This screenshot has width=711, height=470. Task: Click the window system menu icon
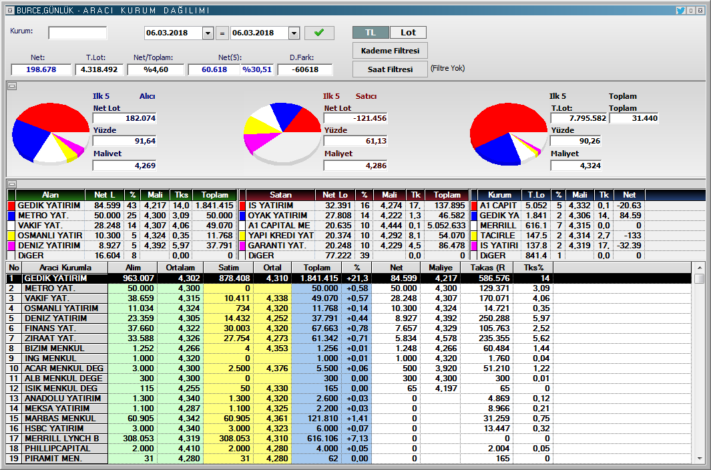tap(10, 10)
